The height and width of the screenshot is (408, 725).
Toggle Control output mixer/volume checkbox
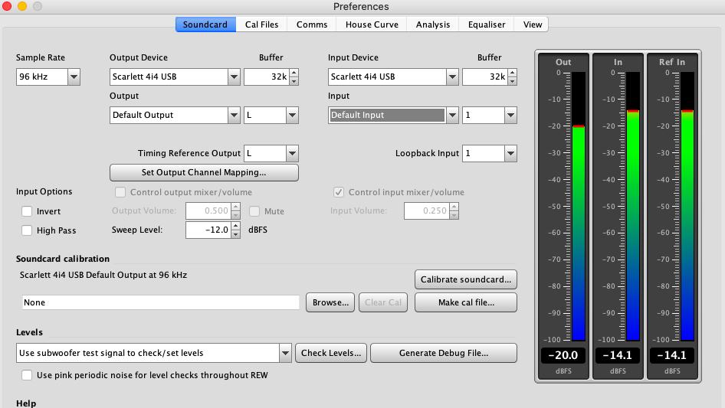click(x=120, y=192)
